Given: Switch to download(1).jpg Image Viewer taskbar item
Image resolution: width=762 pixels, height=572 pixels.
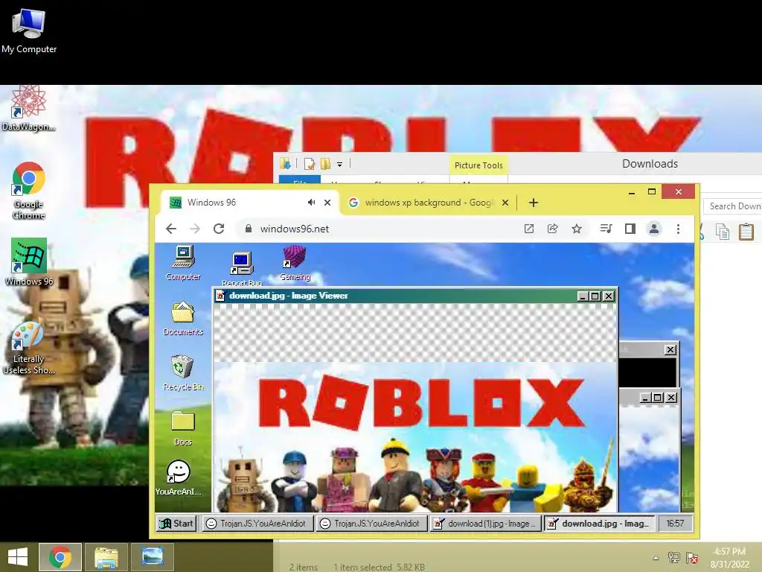Looking at the screenshot, I should tap(485, 524).
